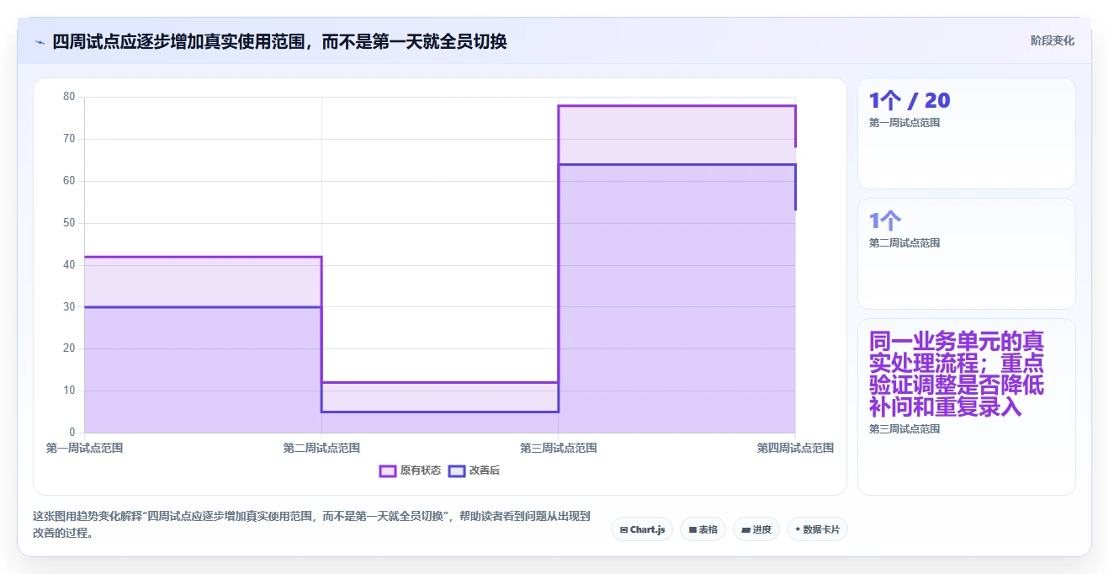The height and width of the screenshot is (574, 1109).
Task: Click the 数据卡片 tag icon
Action: 798,529
